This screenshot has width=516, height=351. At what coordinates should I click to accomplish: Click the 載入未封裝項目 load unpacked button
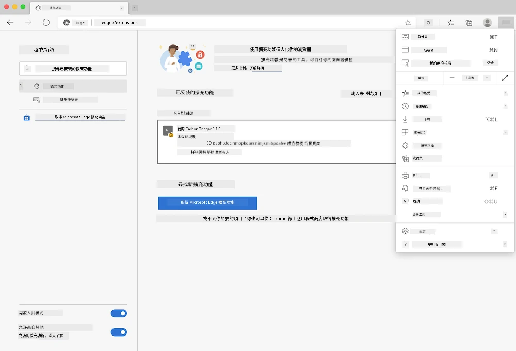366,94
